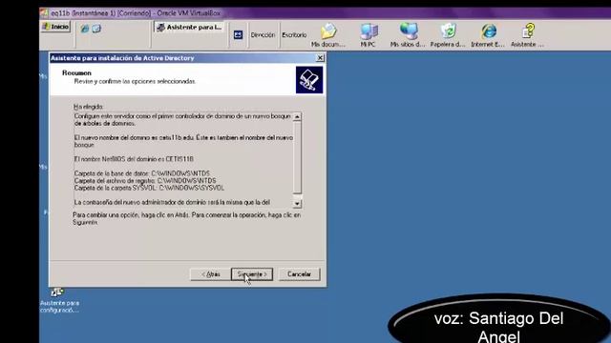Screen dimensions: 611x343
Task: Click the summary list scrollbar thumb
Action: (x=297, y=157)
